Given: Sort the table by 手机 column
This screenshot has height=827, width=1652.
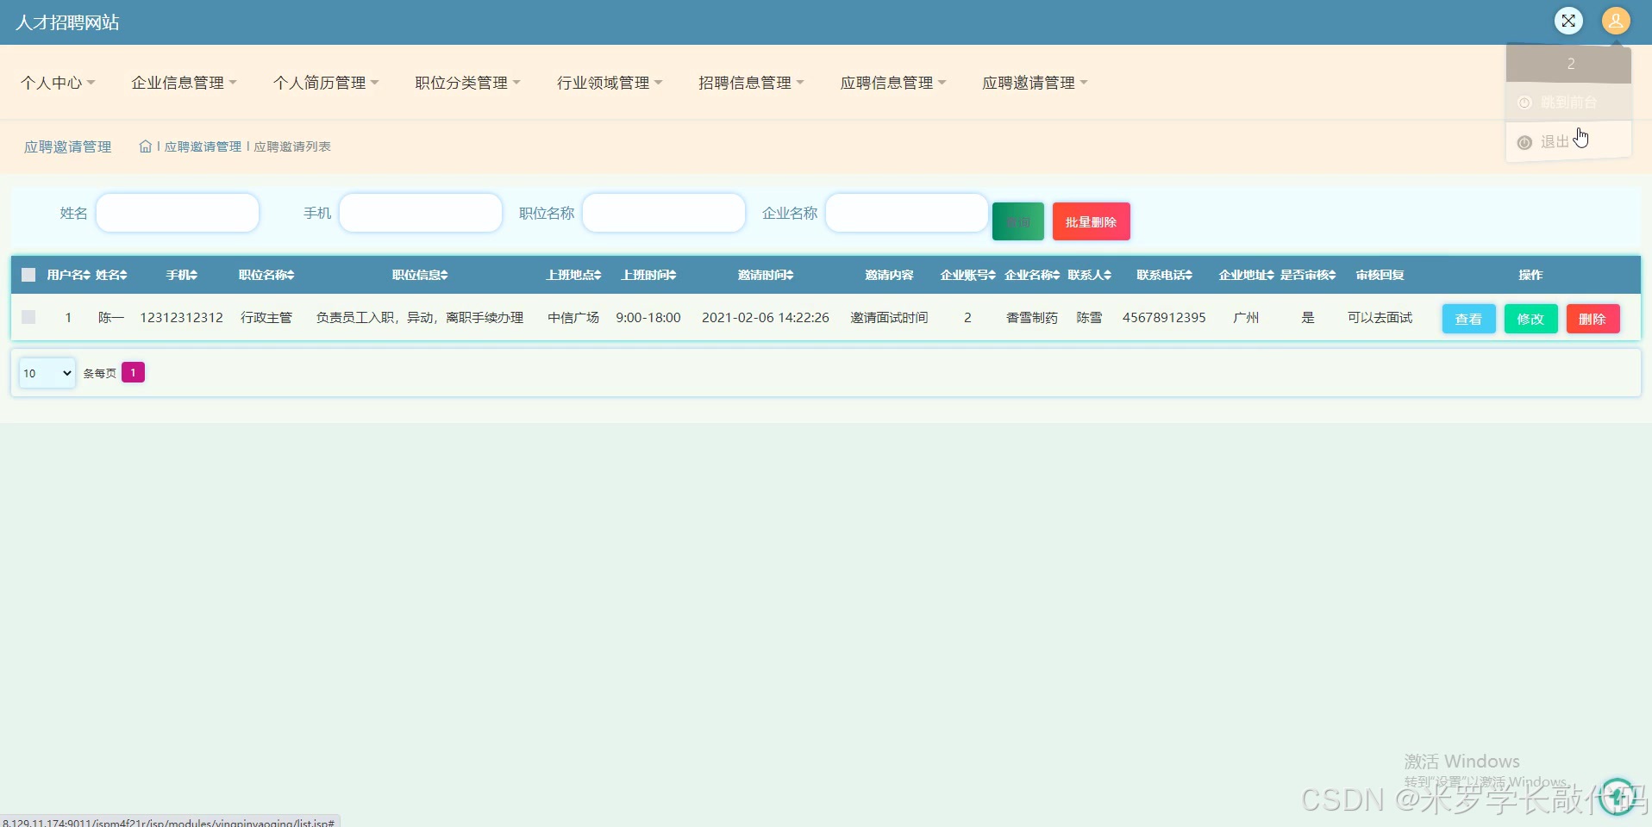Looking at the screenshot, I should click(182, 275).
